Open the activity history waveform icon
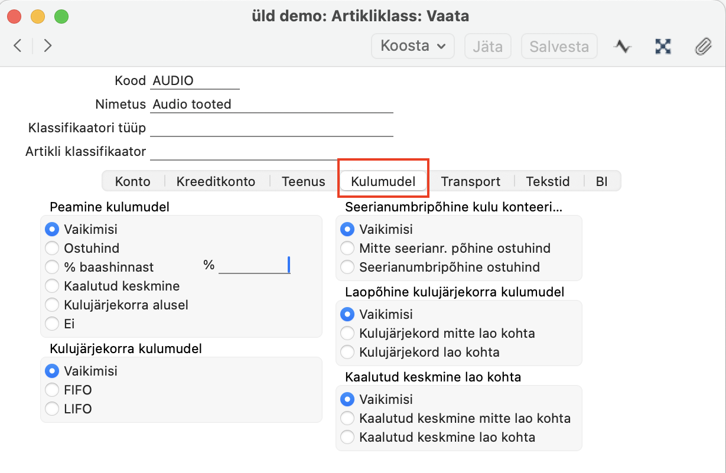 click(x=623, y=46)
